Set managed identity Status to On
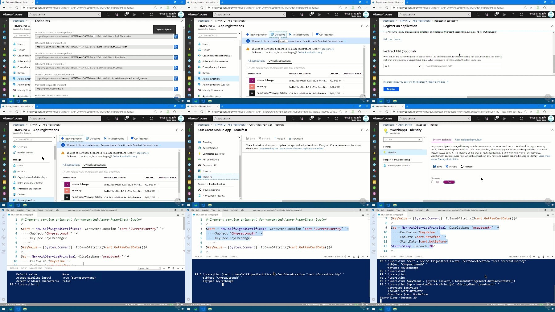The image size is (555, 312). (x=449, y=182)
